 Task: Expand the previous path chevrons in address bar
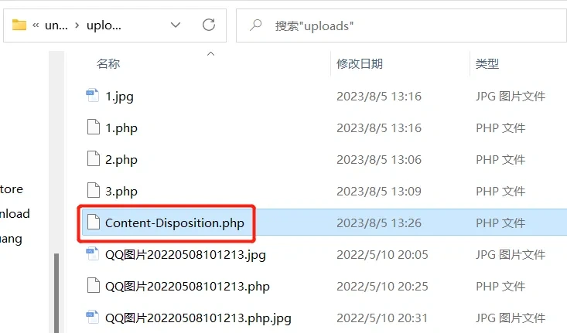pos(36,25)
